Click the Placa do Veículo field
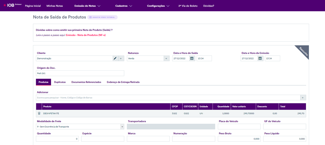This screenshot has height=145, width=325. pyautogui.click(x=239, y=127)
